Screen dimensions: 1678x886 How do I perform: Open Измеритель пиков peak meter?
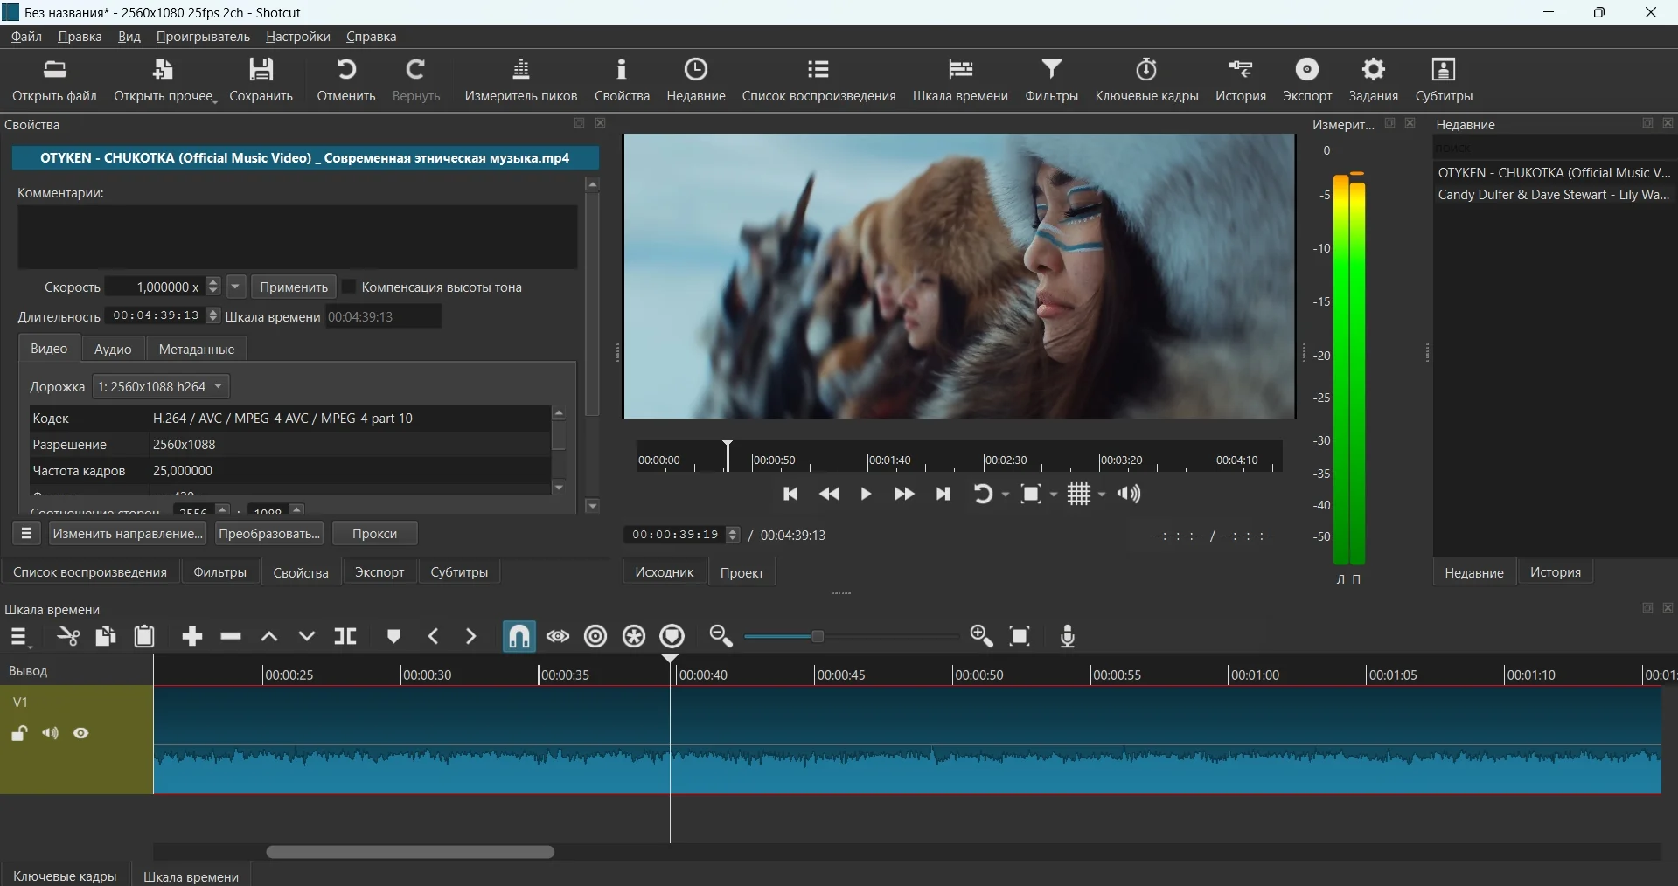pyautogui.click(x=521, y=80)
